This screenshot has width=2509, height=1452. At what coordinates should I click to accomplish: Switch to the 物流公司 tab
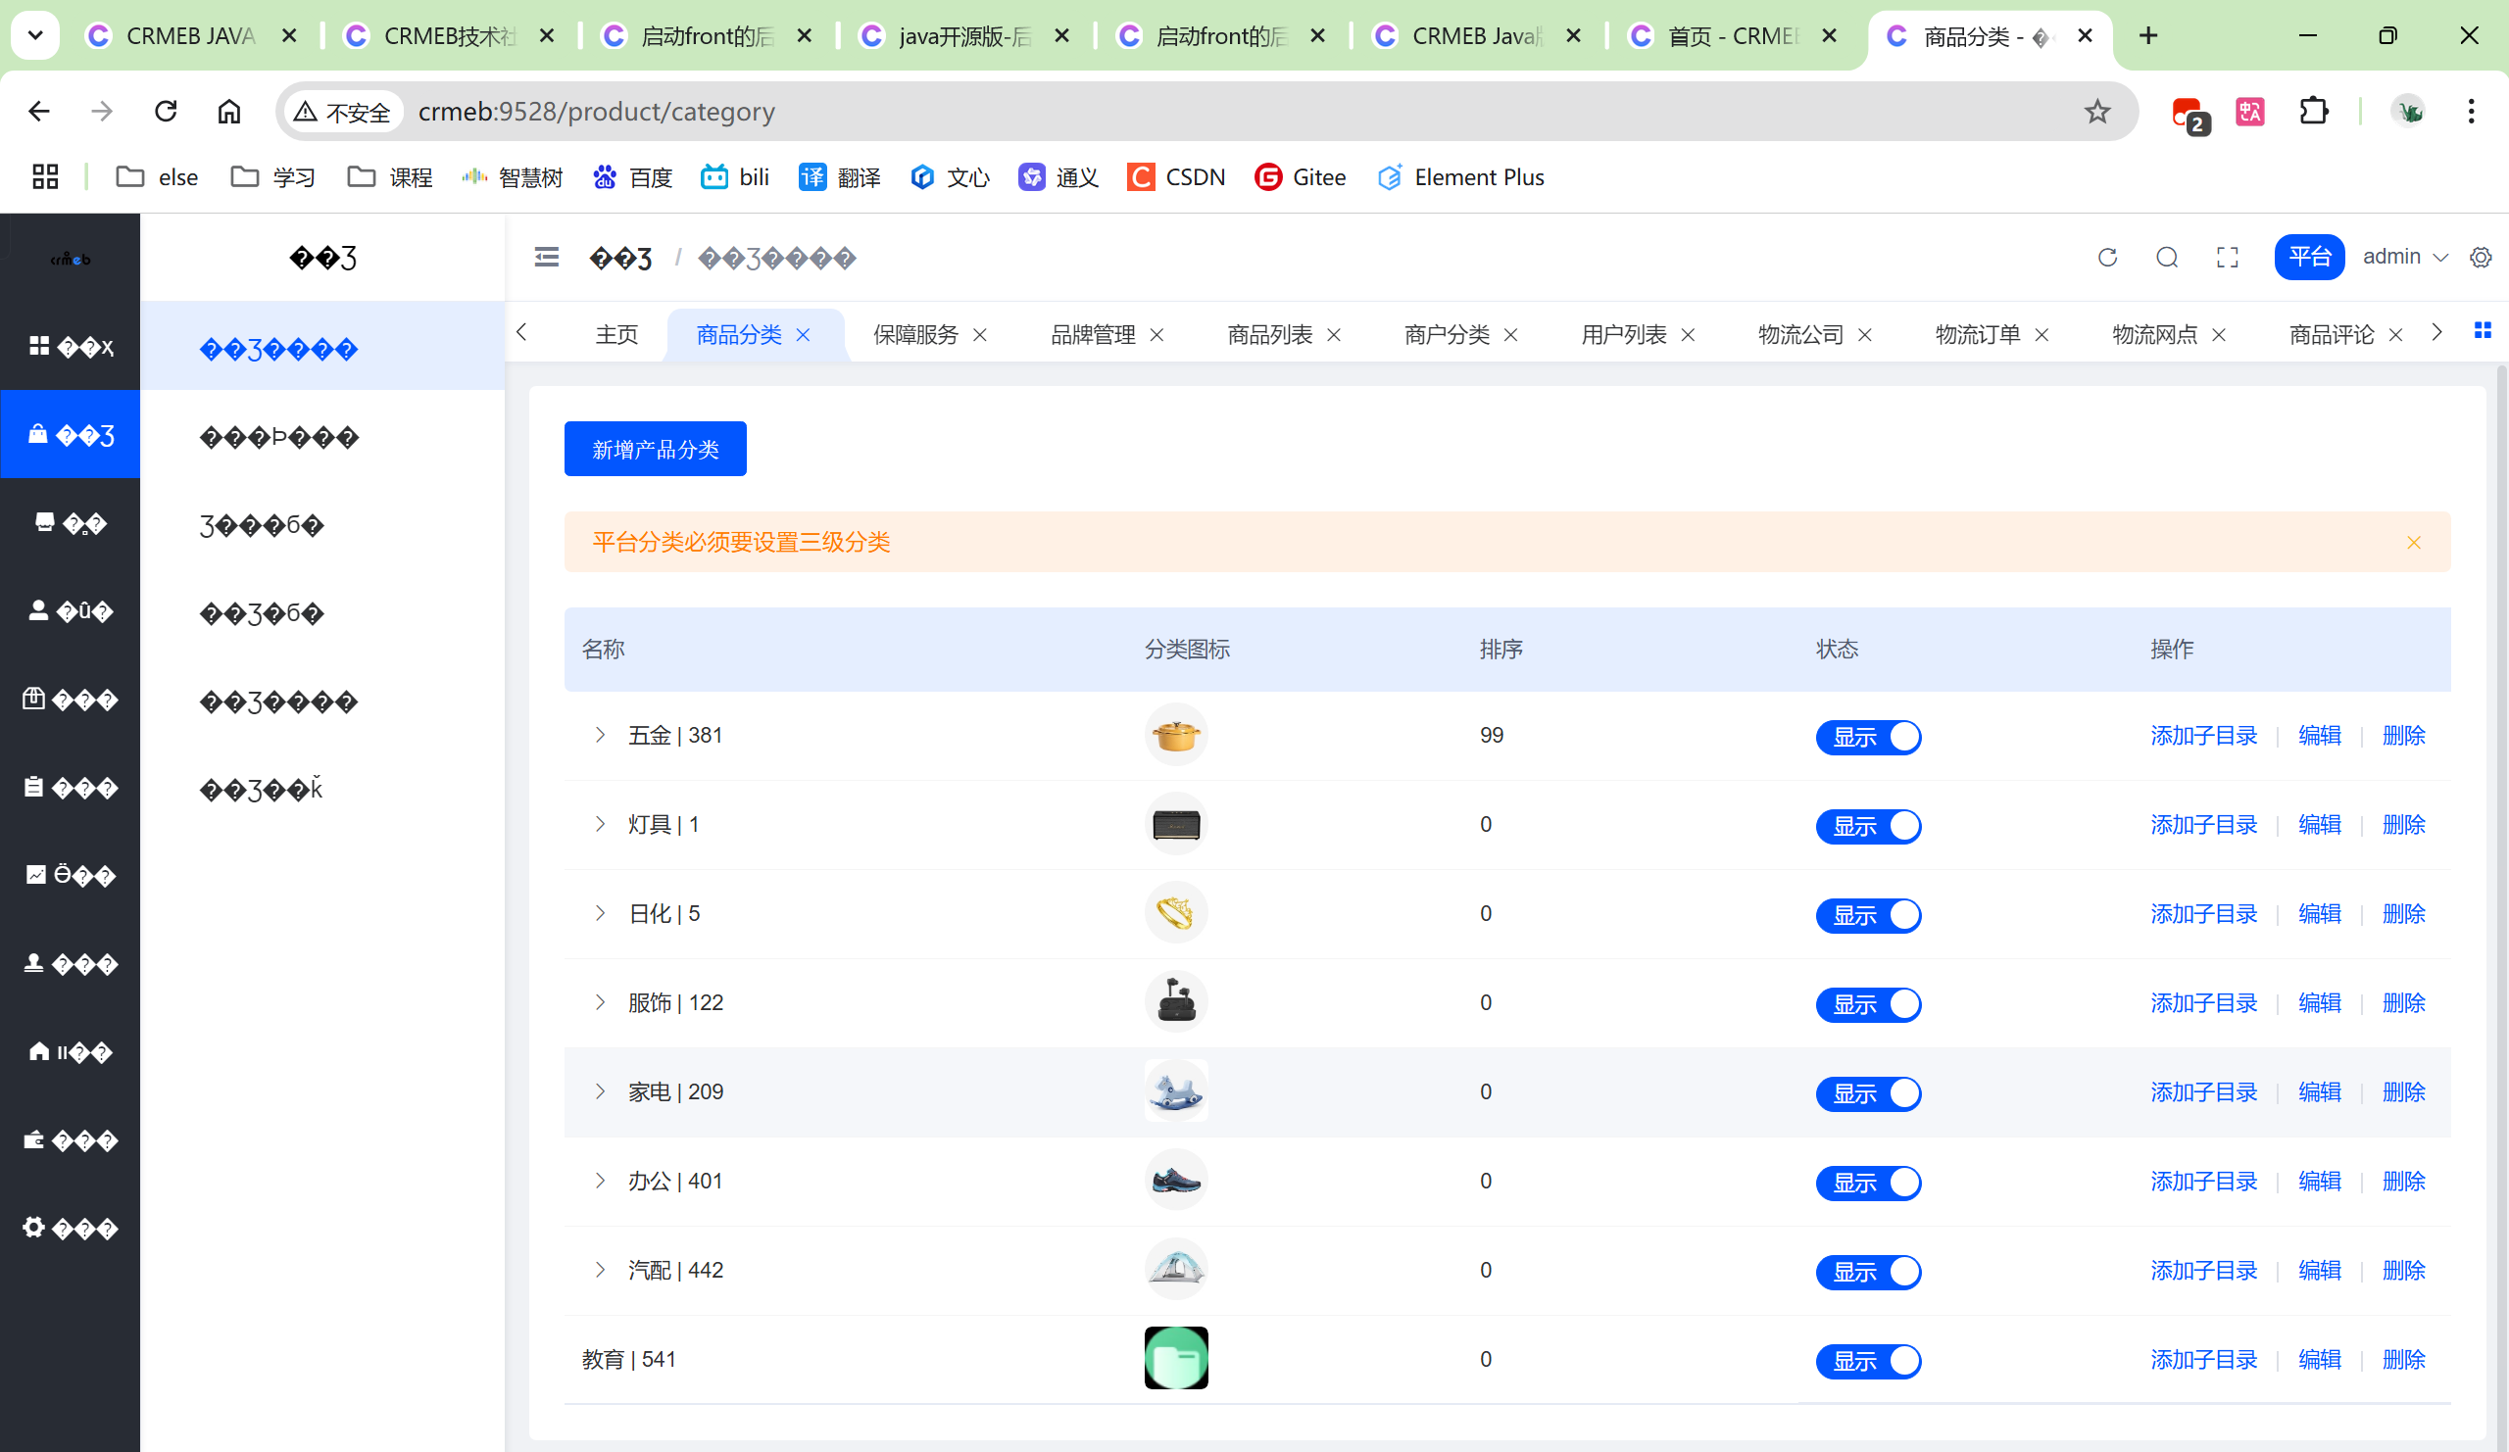pos(1801,335)
